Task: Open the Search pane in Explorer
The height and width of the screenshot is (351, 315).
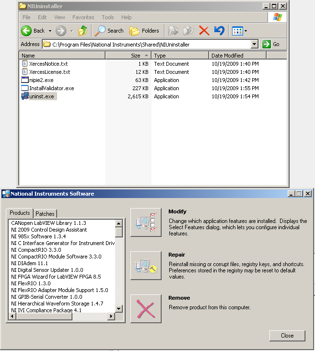Action: 109,31
